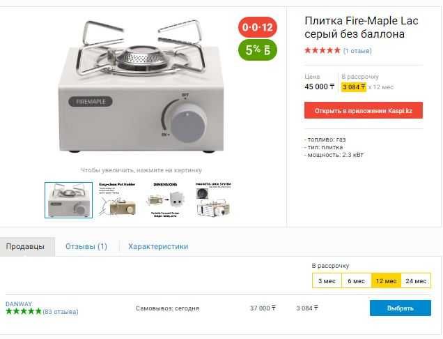Click the green 5% bonus badge

click(x=258, y=50)
